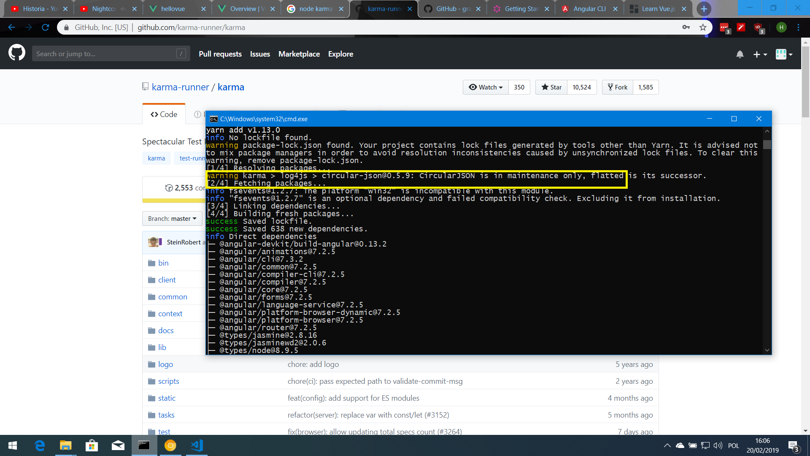Open the Action Center notifications icon
Screen dimensions: 810x456
(x=793, y=446)
